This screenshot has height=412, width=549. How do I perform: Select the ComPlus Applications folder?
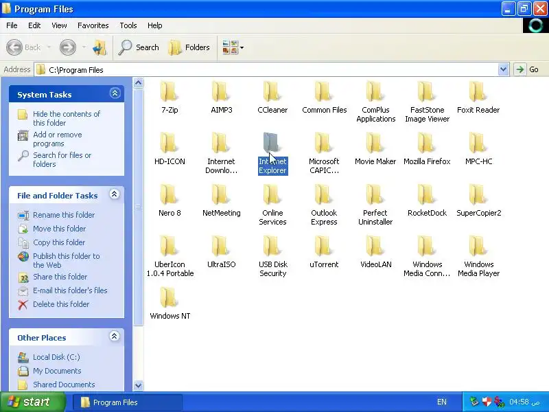(375, 102)
